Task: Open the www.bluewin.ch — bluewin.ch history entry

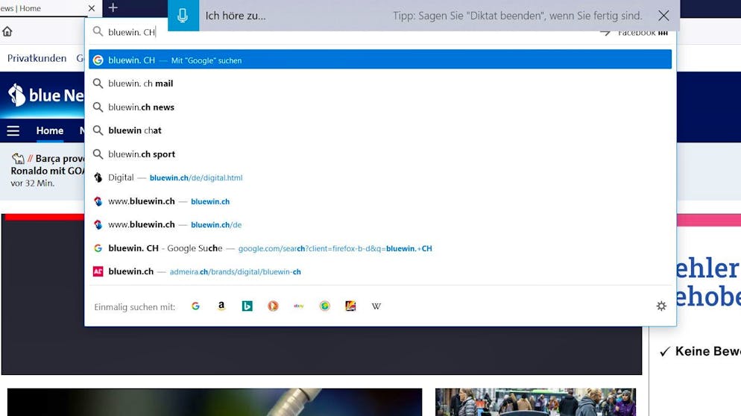Action: [x=380, y=201]
